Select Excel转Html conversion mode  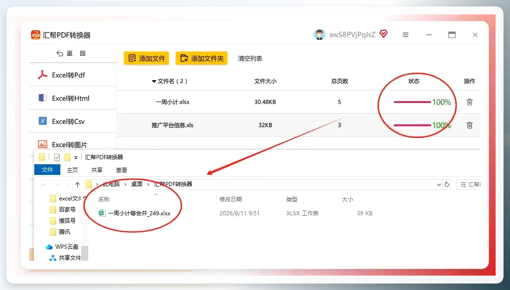(x=73, y=98)
